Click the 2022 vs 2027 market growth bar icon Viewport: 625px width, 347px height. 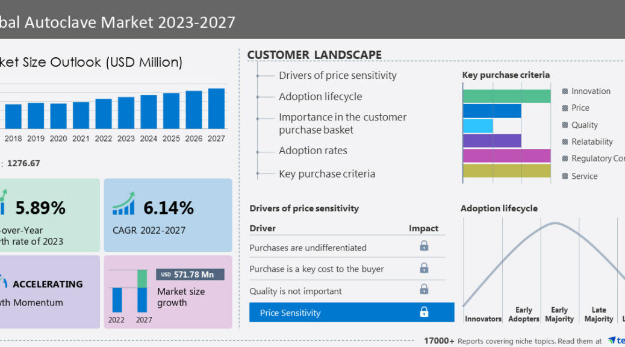(129, 291)
